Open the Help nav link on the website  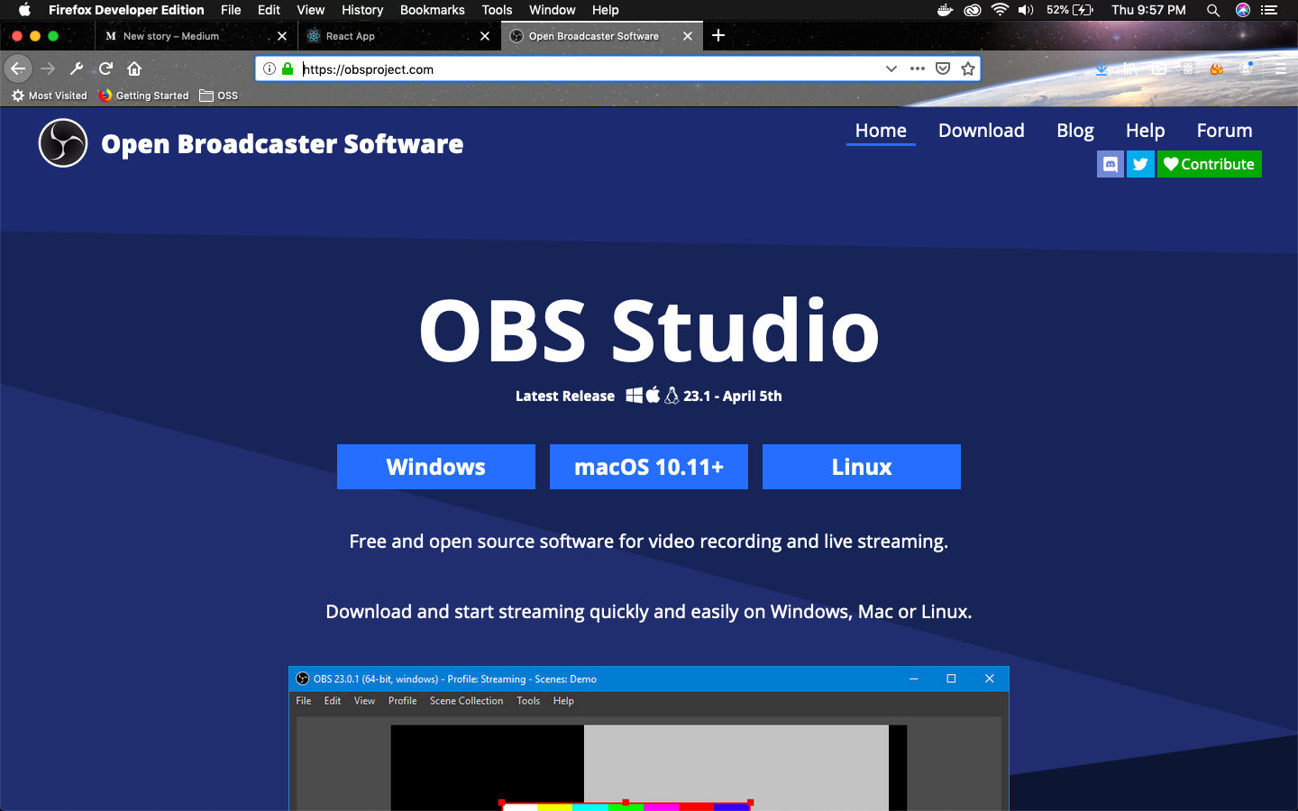coord(1145,131)
